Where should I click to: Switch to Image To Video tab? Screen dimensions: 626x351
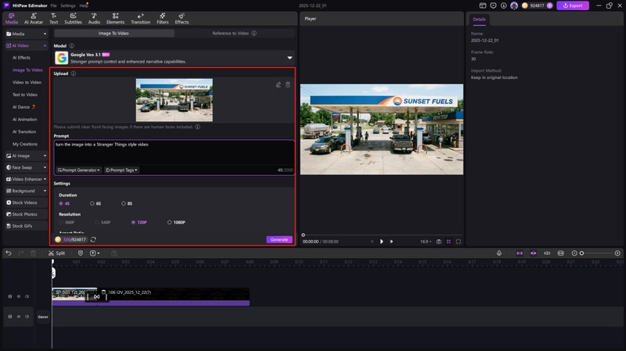click(x=113, y=33)
